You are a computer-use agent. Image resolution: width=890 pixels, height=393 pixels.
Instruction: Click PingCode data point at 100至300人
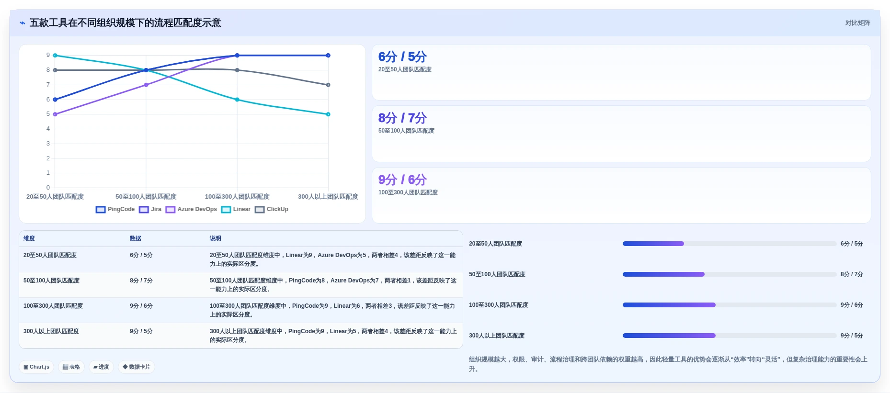pyautogui.click(x=237, y=56)
